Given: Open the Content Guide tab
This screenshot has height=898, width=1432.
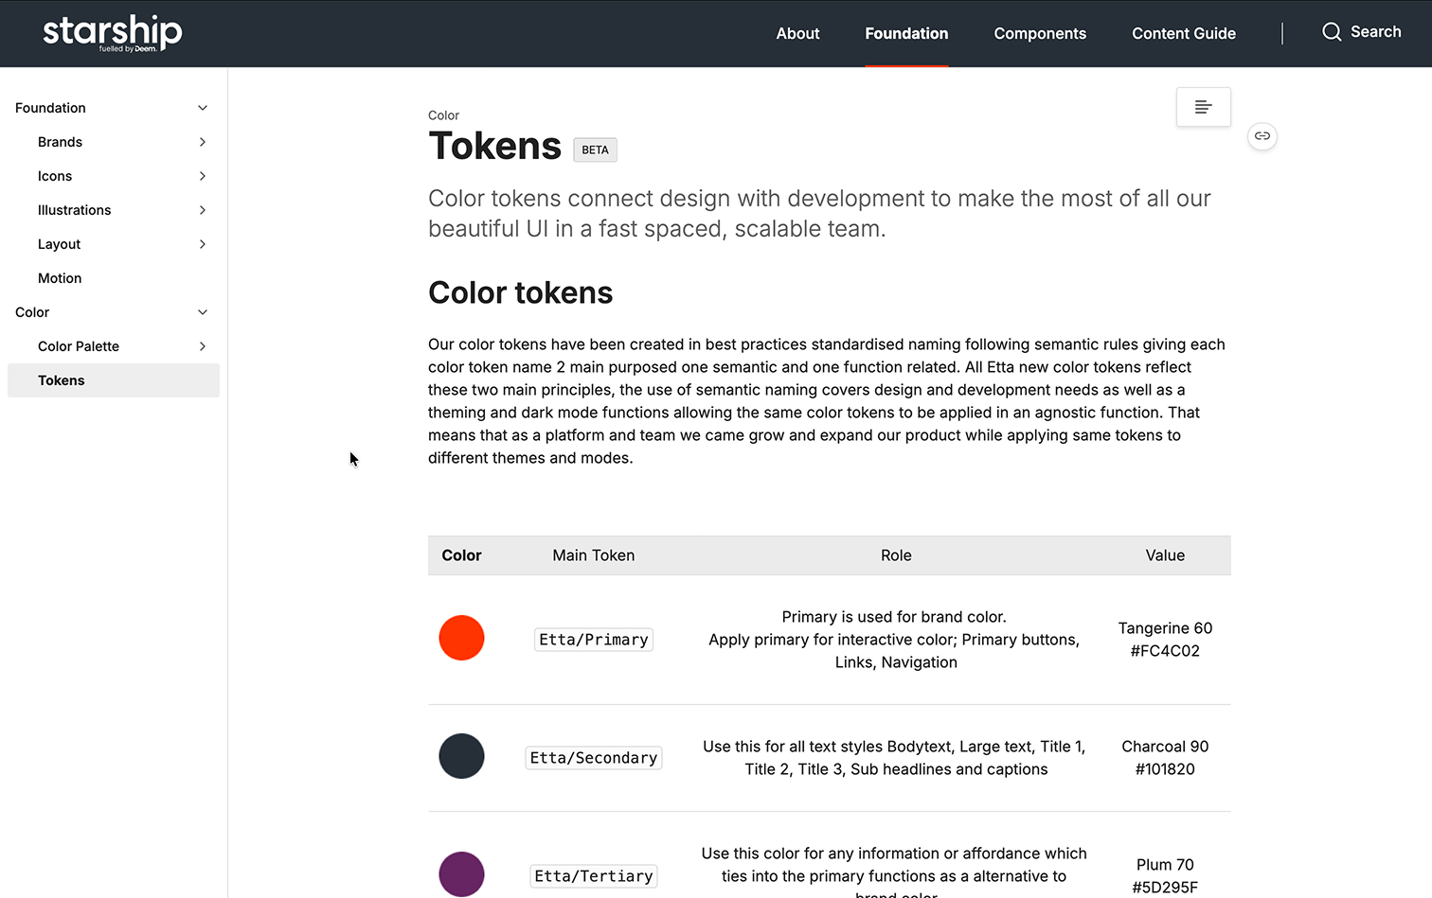Looking at the screenshot, I should click(1184, 33).
